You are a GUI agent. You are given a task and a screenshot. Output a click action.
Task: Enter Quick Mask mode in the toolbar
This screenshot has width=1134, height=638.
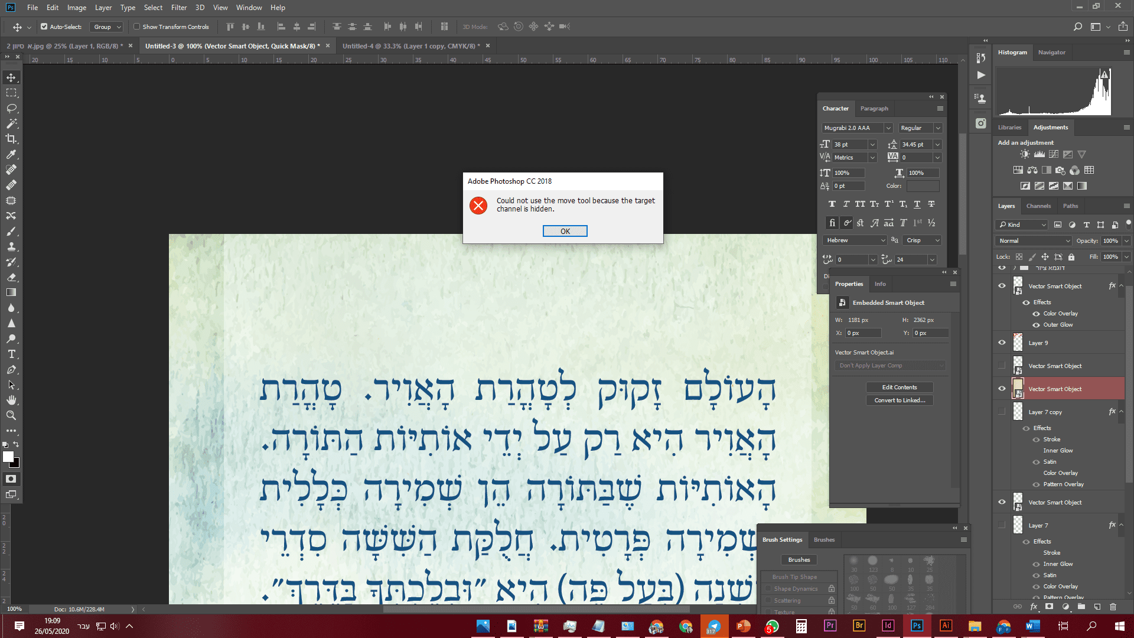(x=11, y=479)
